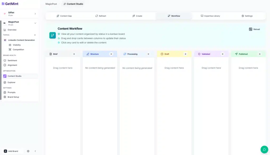Collapse the MagicPost brand chevron
Image resolution: width=270 pixels, height=155 pixels.
coord(35,23)
